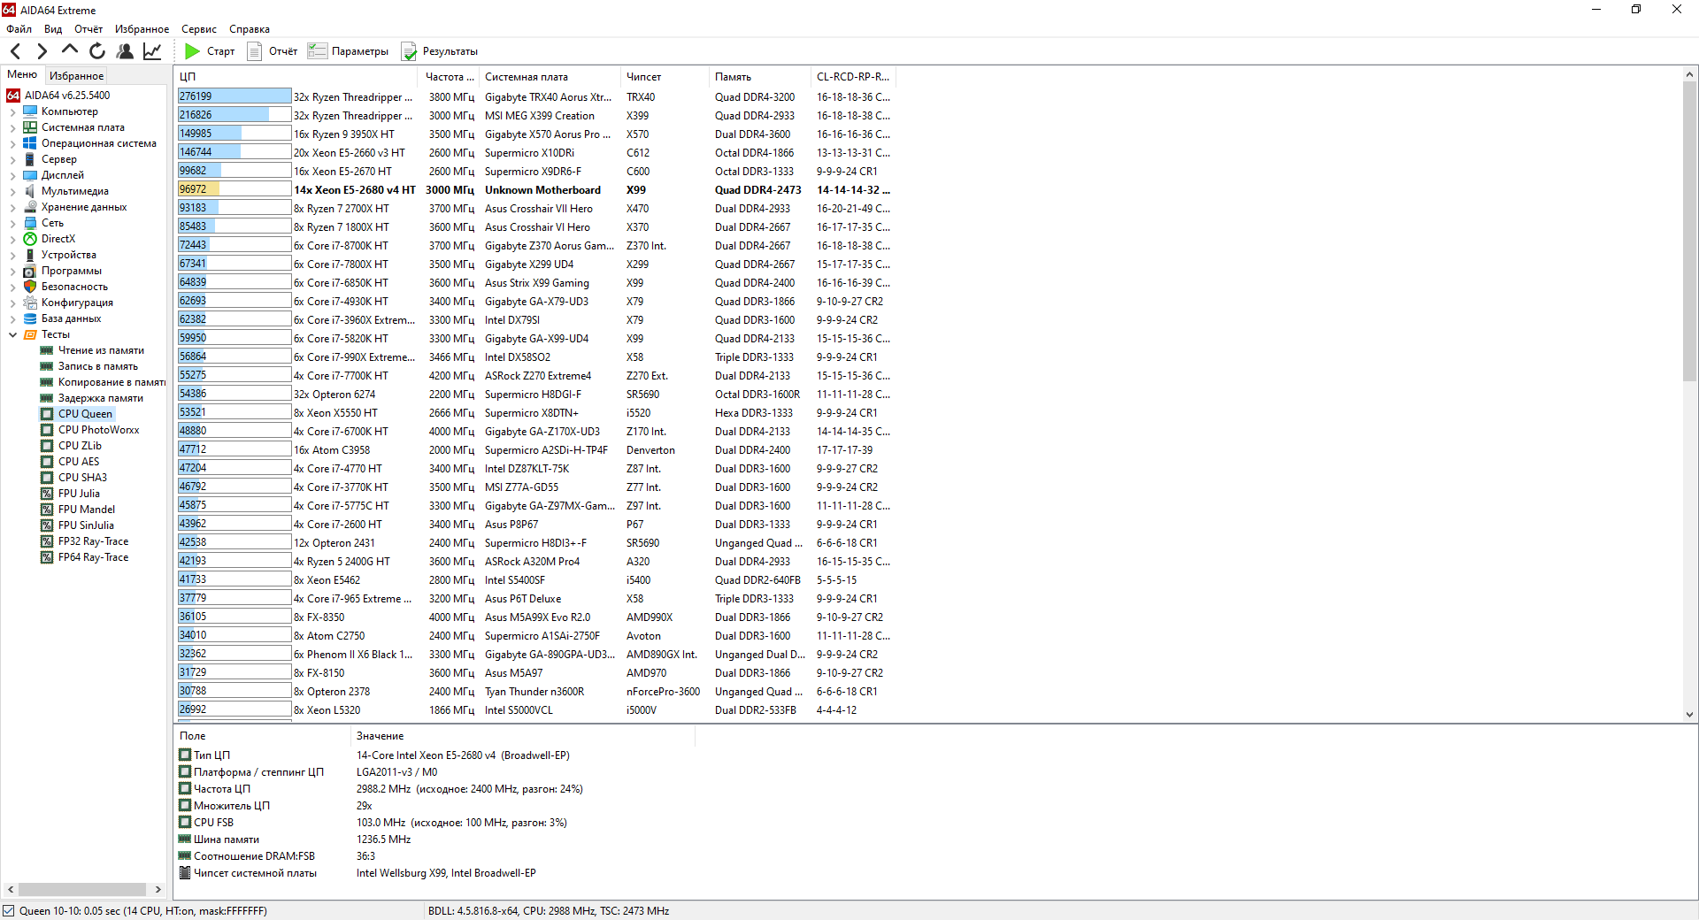Select the База данных icon
The width and height of the screenshot is (1699, 920).
pos(30,318)
